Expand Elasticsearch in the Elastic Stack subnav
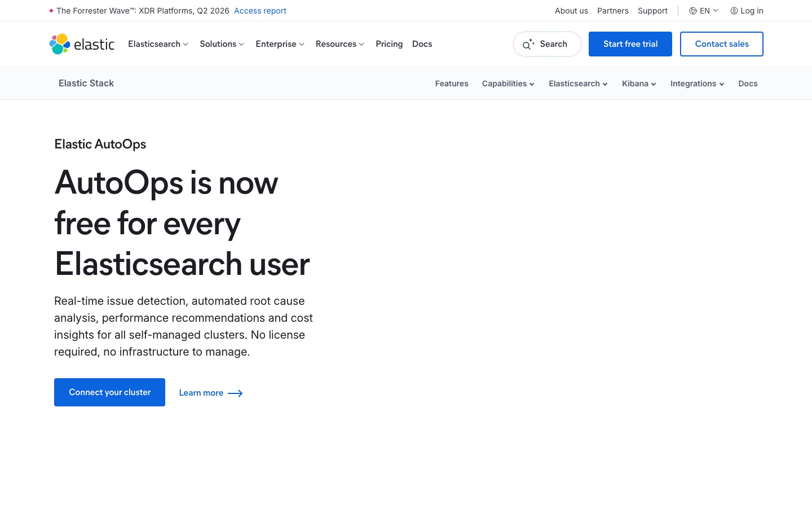 [578, 84]
